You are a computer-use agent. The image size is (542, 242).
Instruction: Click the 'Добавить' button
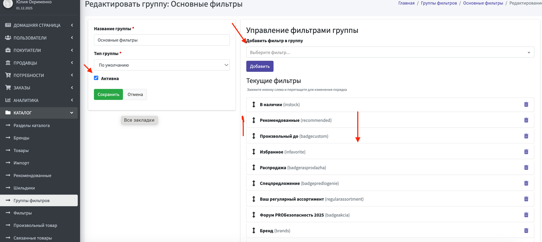coord(260,66)
